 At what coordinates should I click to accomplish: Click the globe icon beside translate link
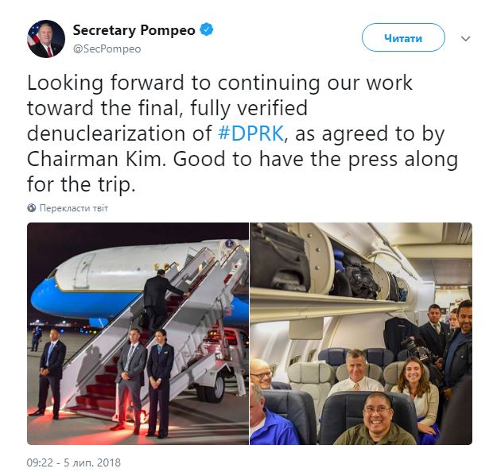tap(32, 208)
